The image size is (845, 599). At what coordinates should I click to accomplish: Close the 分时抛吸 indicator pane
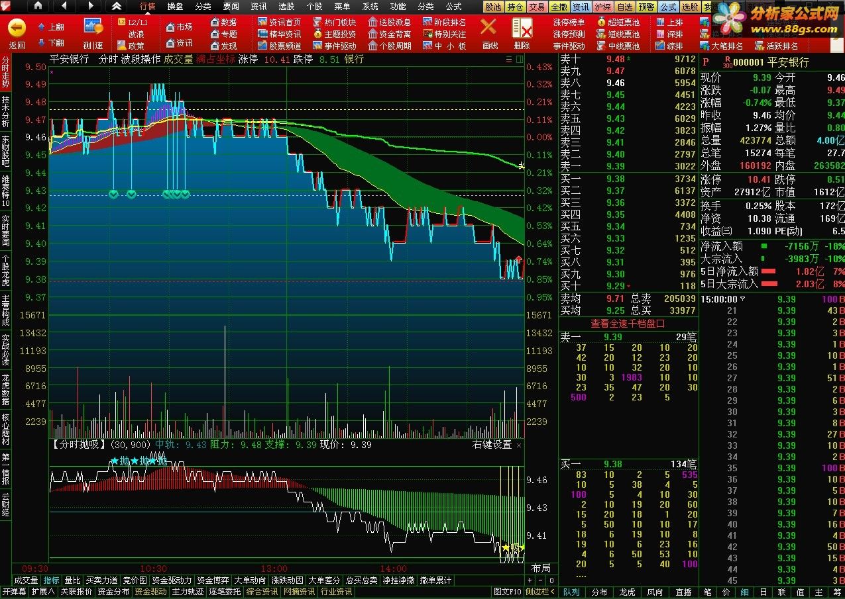coord(519,445)
